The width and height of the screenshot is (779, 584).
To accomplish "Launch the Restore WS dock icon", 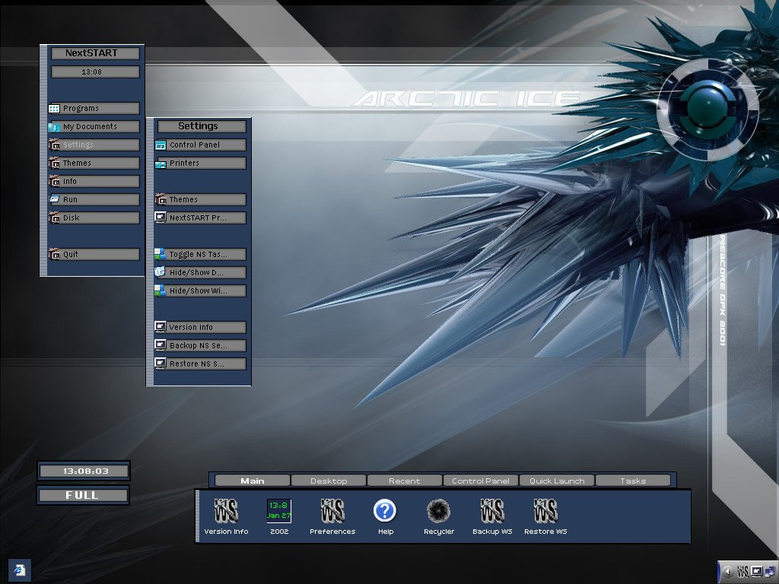I will [x=545, y=511].
